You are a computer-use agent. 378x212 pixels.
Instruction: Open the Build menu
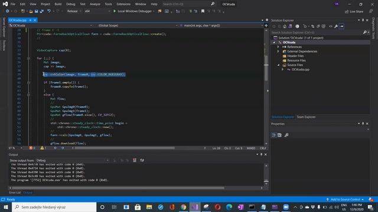pyautogui.click(x=58, y=4)
